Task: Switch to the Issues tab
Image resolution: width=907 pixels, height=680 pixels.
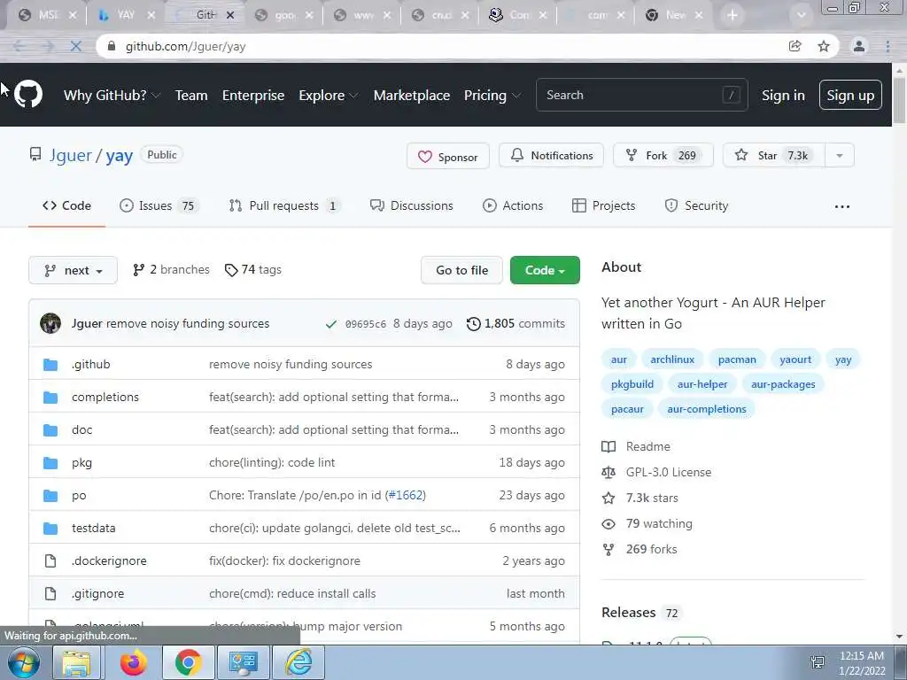Action: click(x=159, y=205)
